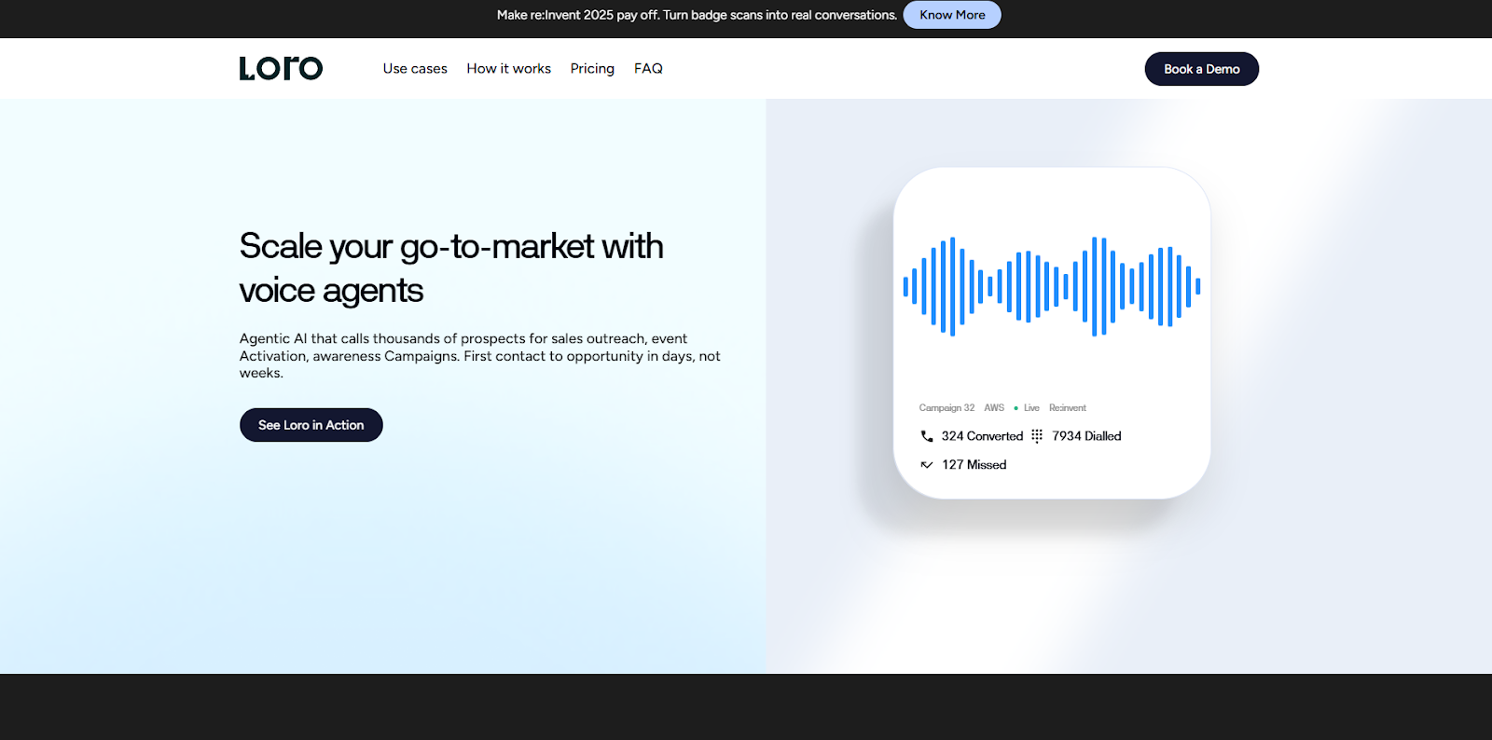
Task: Click the 'Scale your go-to-market' headline
Action: point(451,268)
